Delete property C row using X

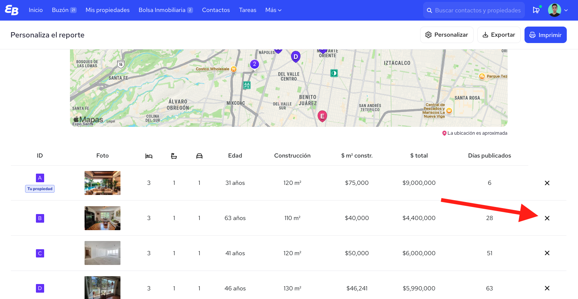click(x=547, y=253)
